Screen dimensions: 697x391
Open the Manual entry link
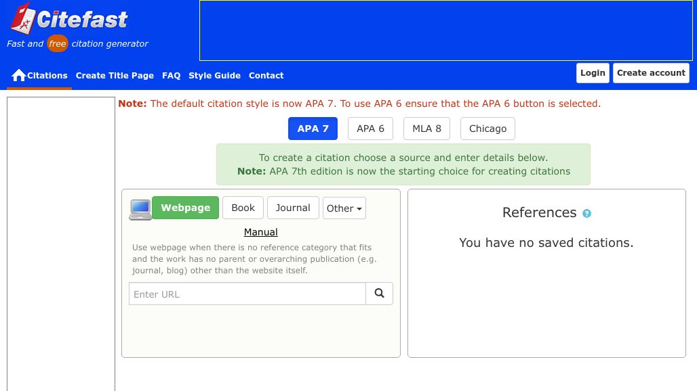point(261,232)
